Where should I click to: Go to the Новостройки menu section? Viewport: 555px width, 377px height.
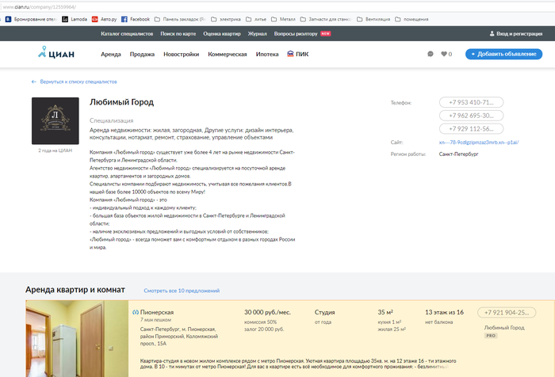click(x=182, y=54)
